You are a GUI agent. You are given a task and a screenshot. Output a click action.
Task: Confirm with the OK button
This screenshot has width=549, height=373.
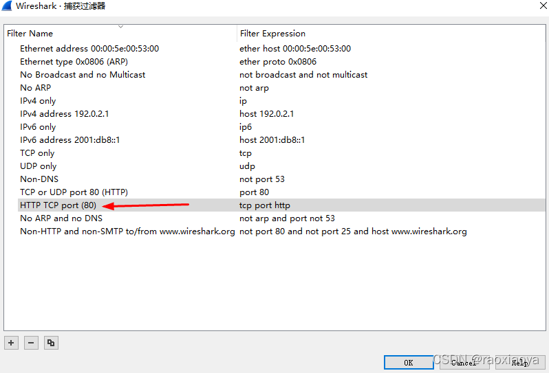point(408,363)
